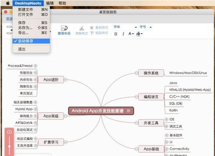Select the Android App开发技能图谱 root node
The image size is (215, 156).
pyautogui.click(x=101, y=111)
